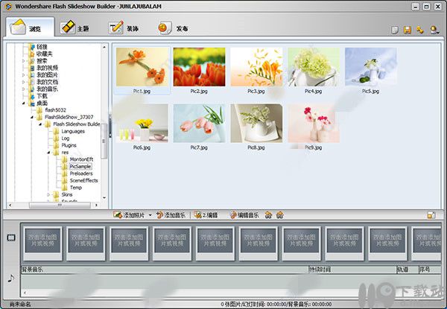The width and height of the screenshot is (447, 309).
Task: Select 收藏夹 in the folder tree
Action: click(44, 54)
